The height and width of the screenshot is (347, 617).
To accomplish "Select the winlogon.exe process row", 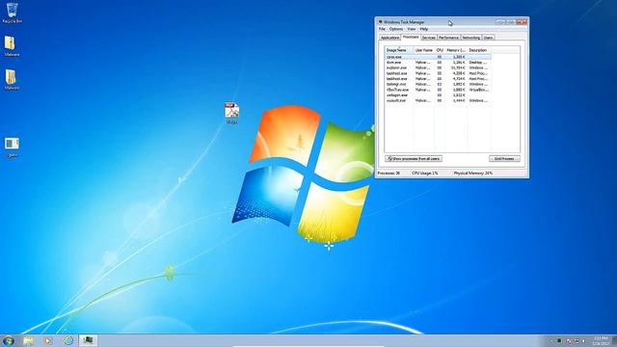I will (x=438, y=95).
